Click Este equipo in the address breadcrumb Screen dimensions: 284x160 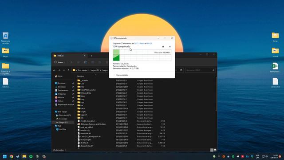coord(83,70)
